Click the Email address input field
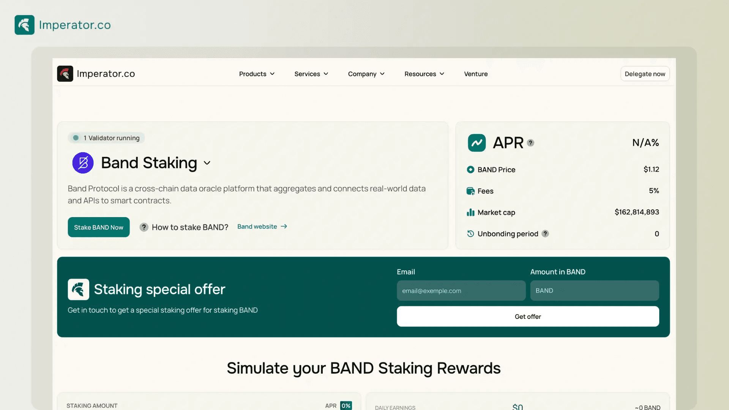Viewport: 729px width, 410px height. (x=460, y=290)
